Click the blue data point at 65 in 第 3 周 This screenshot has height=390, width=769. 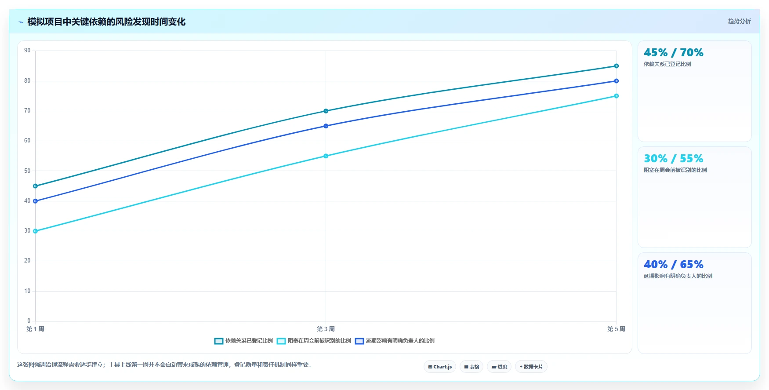click(326, 126)
